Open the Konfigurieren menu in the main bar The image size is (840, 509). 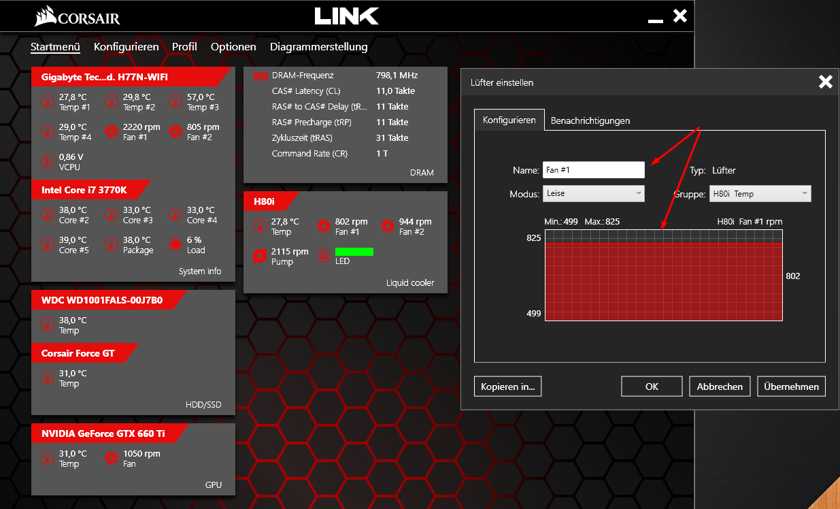point(127,47)
